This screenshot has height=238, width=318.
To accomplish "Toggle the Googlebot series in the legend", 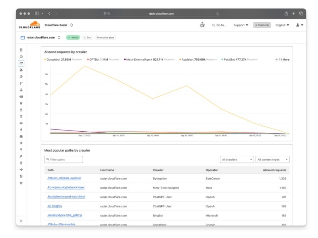I will pyautogui.click(x=63, y=59).
